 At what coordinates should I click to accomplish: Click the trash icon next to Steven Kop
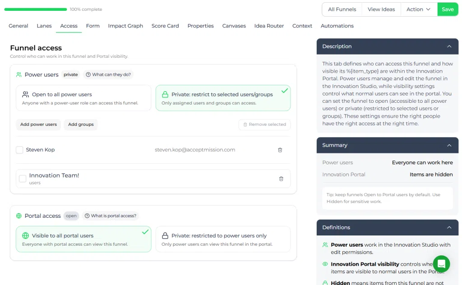pos(280,150)
